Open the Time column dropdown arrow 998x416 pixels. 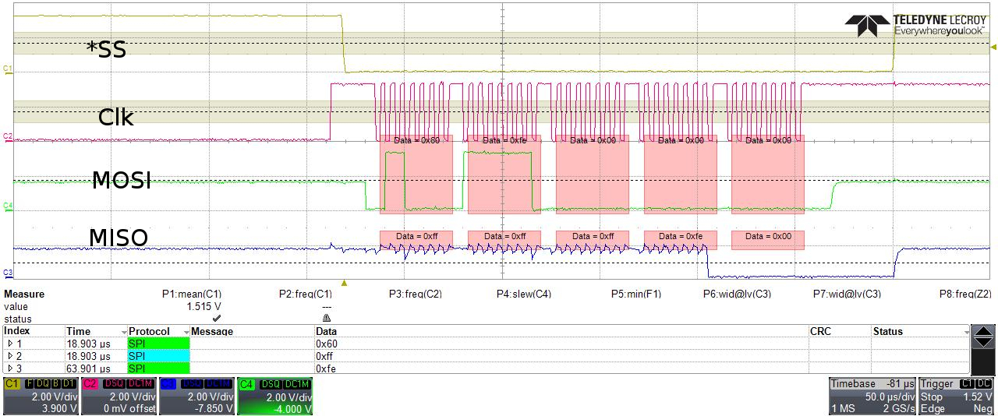pyautogui.click(x=123, y=332)
